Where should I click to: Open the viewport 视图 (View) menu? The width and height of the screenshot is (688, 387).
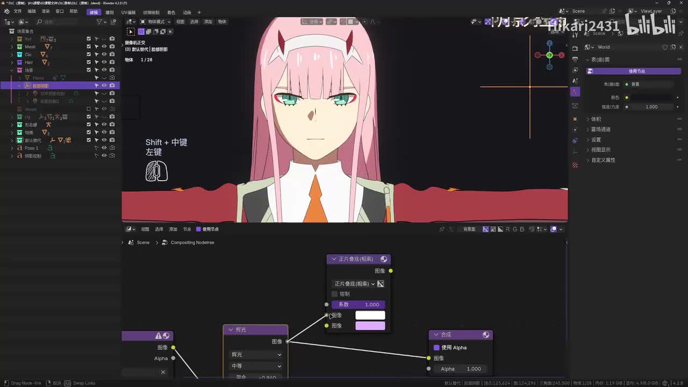click(181, 21)
